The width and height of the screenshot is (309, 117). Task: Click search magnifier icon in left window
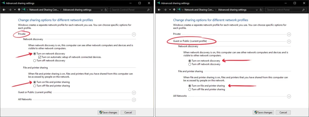148,10
